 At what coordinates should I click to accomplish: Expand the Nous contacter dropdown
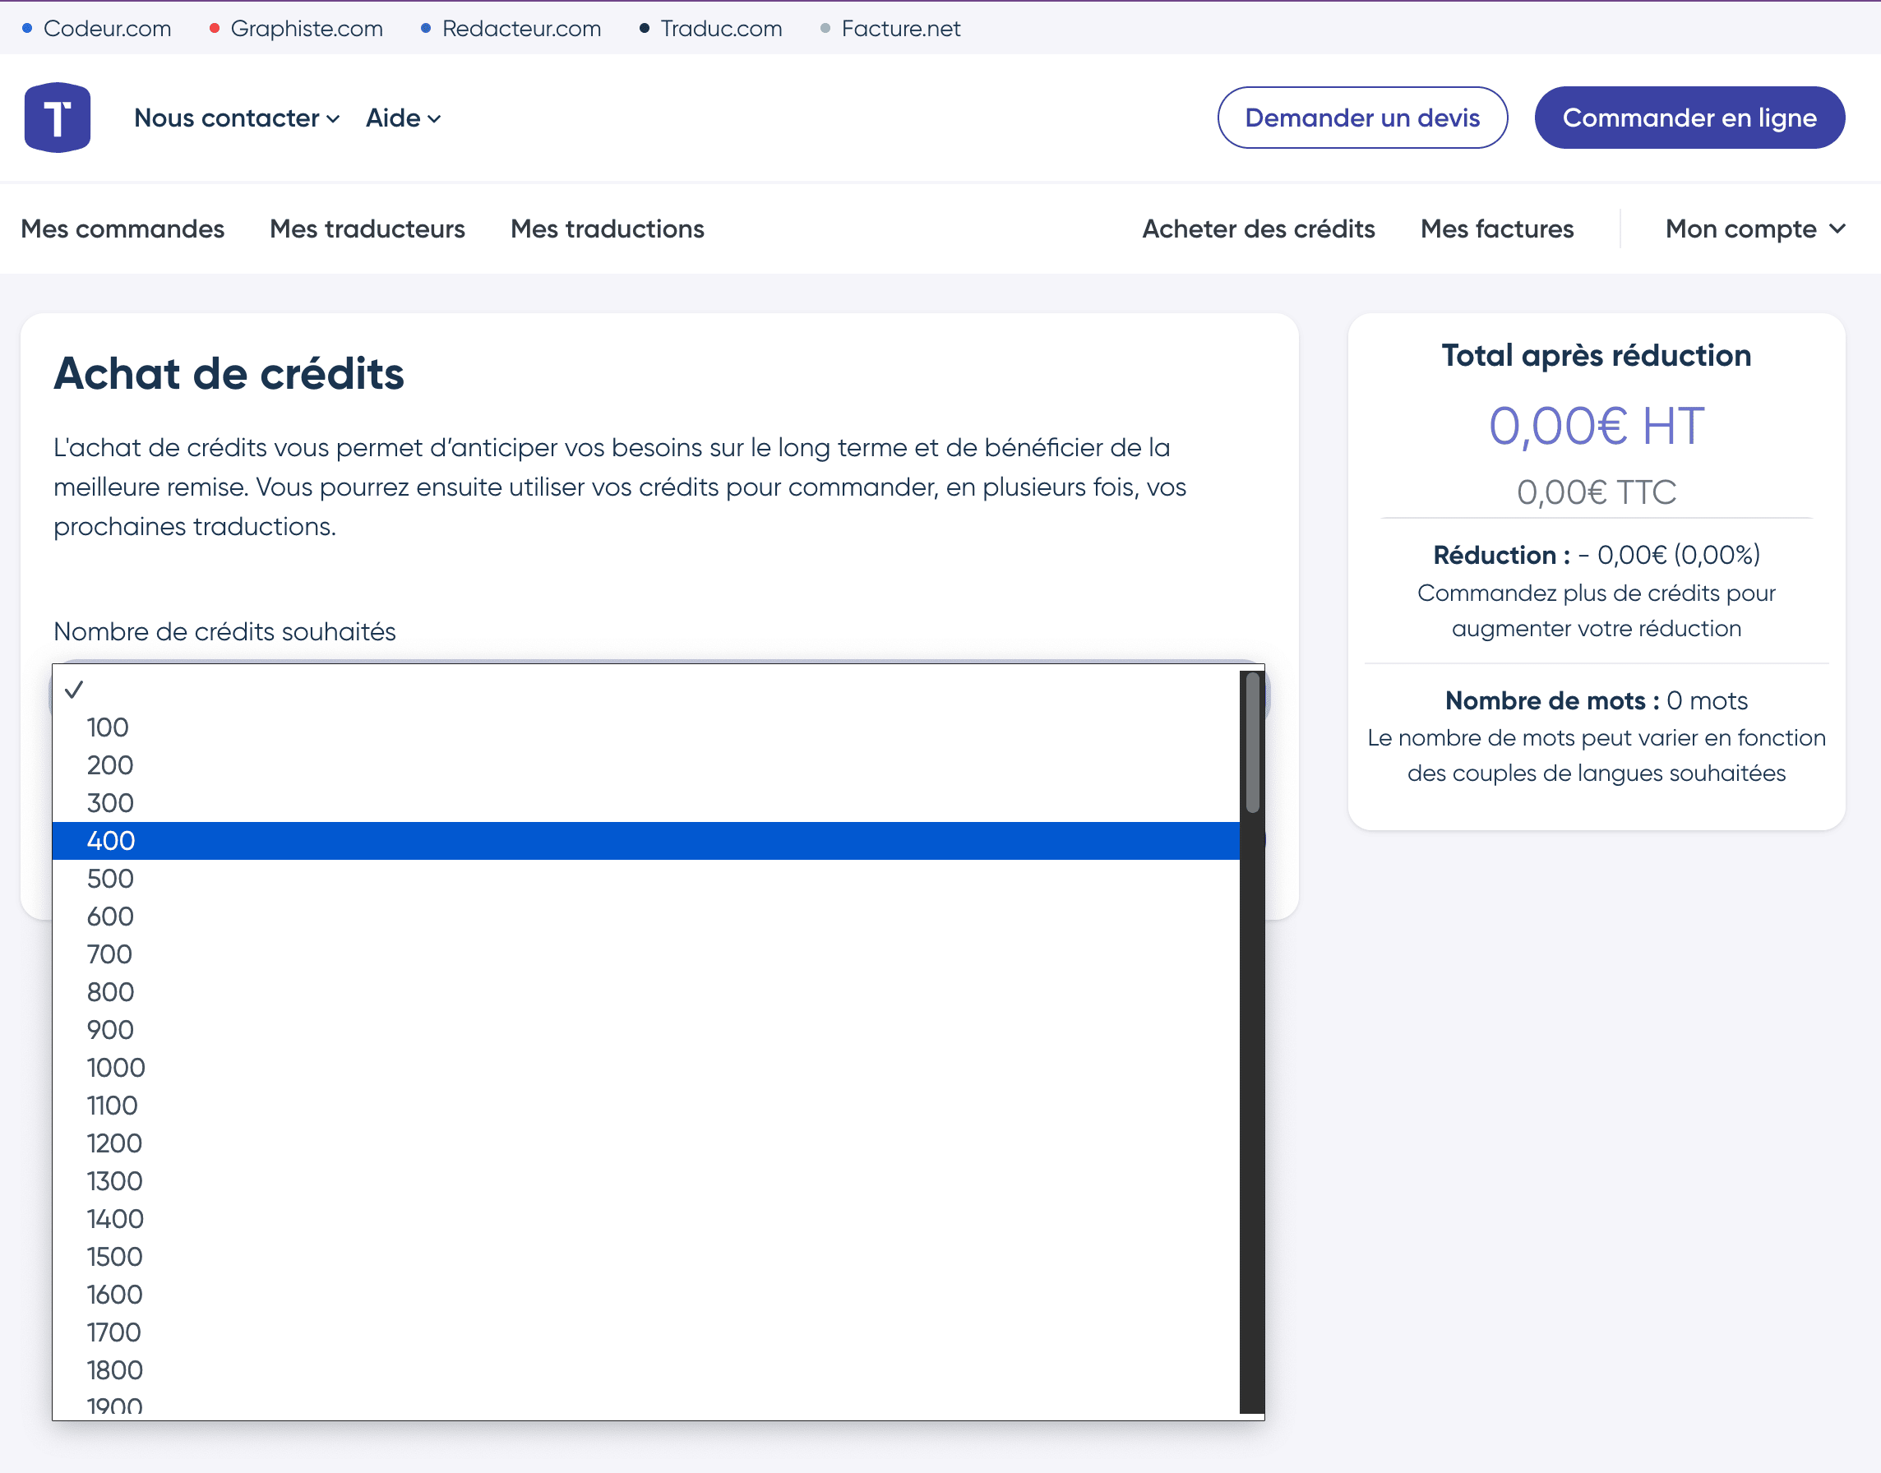click(x=236, y=118)
